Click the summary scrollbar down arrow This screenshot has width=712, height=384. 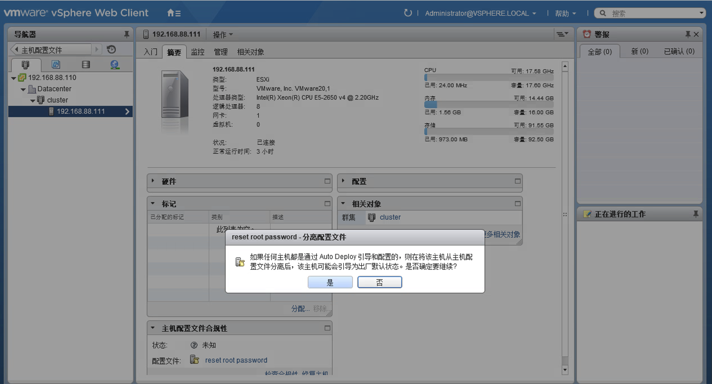[x=565, y=370]
